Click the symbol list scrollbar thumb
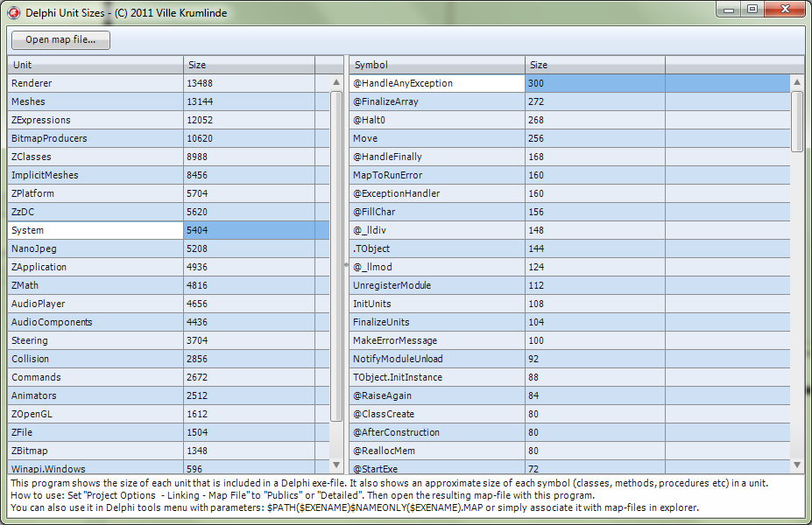812x525 pixels. pos(797,122)
